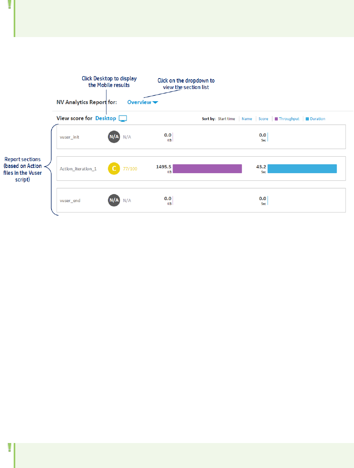Open the Action_iteration_1 section

tap(78, 169)
